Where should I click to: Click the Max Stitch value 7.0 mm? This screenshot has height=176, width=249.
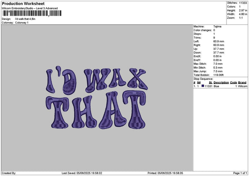click(x=218, y=64)
